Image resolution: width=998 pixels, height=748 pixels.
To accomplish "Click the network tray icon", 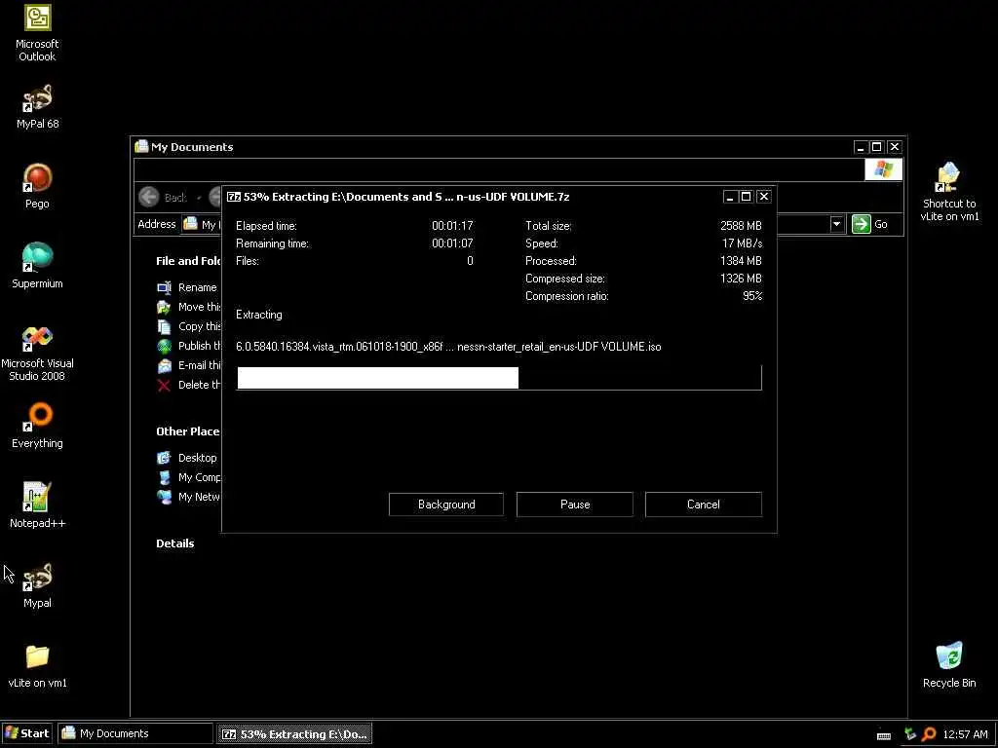I will click(x=910, y=734).
